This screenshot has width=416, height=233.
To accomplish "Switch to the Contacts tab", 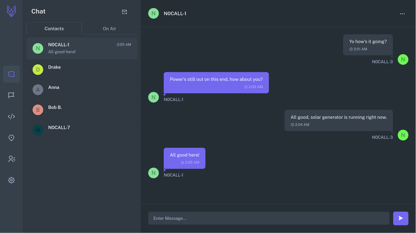I will (54, 28).
